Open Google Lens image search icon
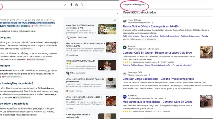The height and width of the screenshot is (119, 213). tap(77, 5)
